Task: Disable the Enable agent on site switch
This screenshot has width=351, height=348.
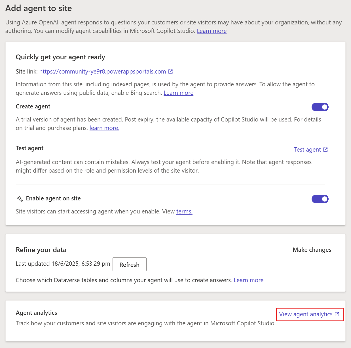Action: point(320,199)
